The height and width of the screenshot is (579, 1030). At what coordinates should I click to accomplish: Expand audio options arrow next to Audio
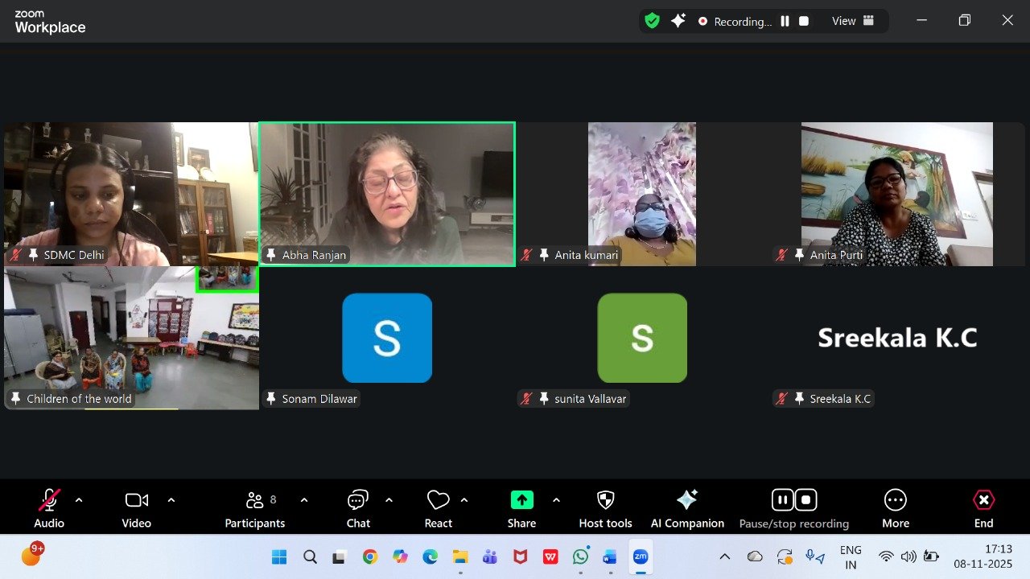(x=79, y=500)
